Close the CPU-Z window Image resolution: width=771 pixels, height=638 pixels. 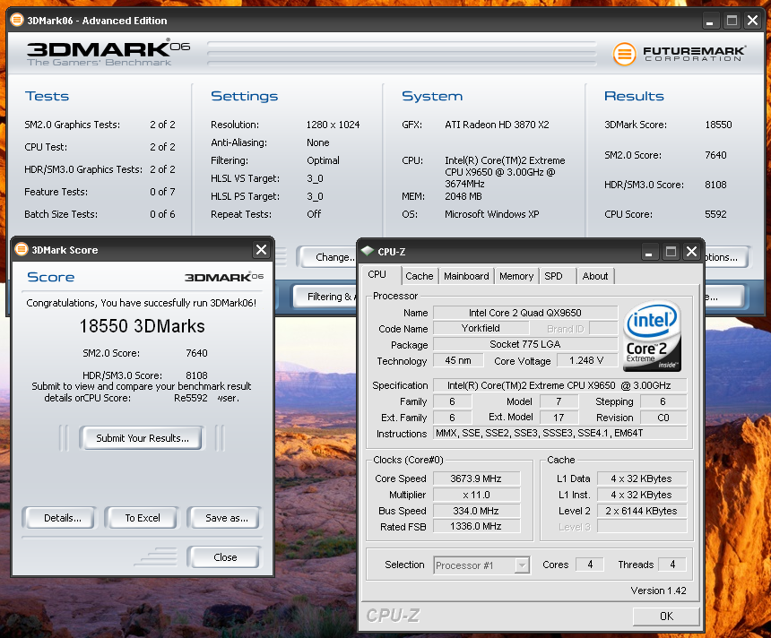coord(691,252)
